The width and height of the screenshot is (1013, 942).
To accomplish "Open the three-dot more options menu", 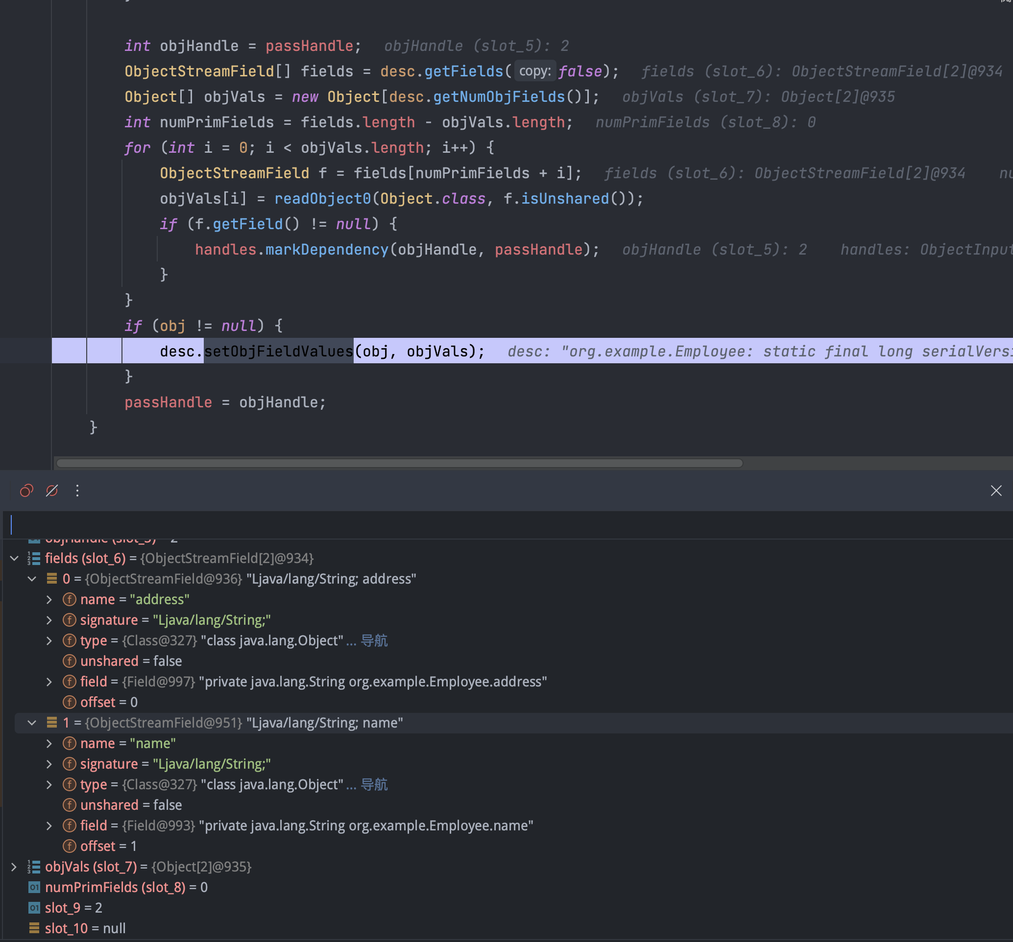I will [77, 491].
